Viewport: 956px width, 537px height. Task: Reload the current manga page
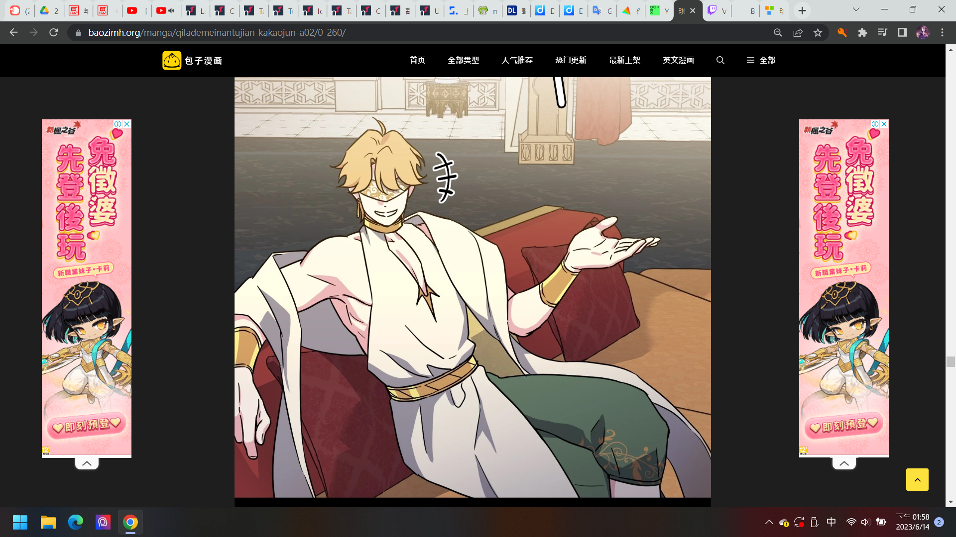click(53, 32)
